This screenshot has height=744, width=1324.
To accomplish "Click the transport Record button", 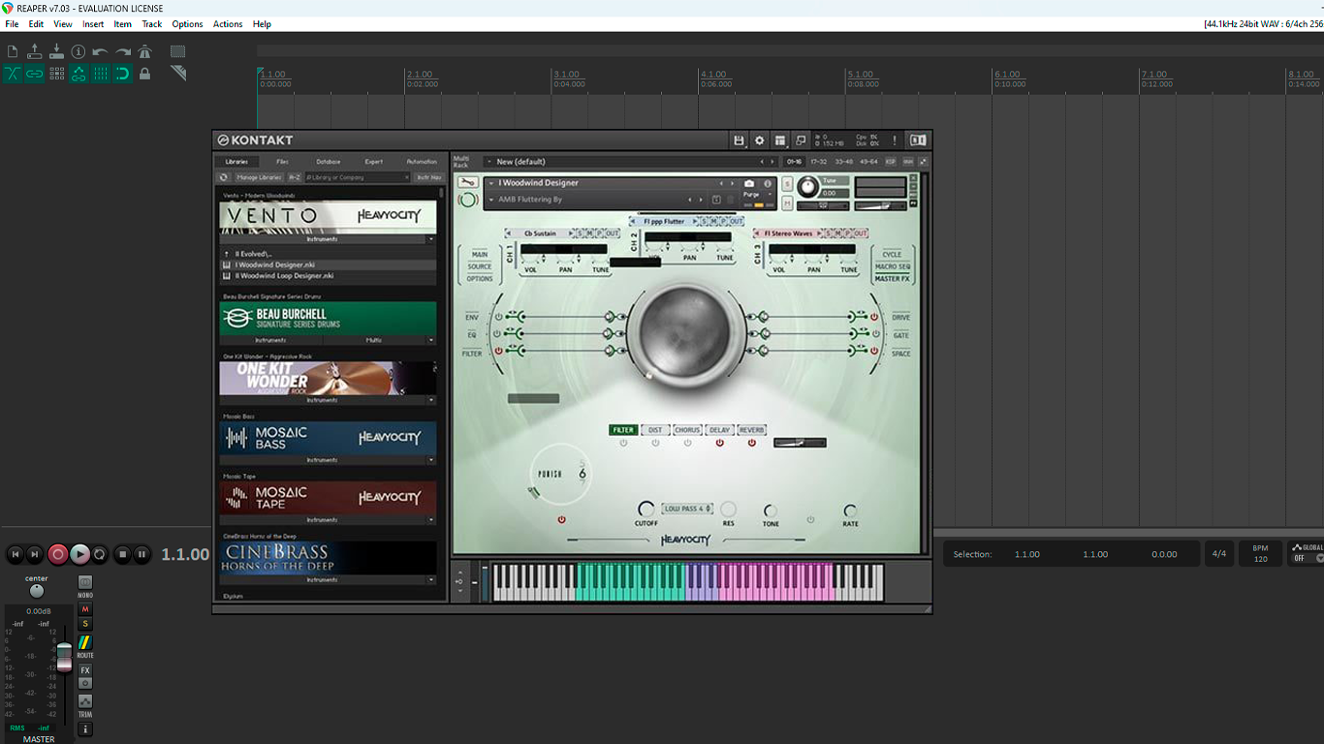I will pos(58,554).
